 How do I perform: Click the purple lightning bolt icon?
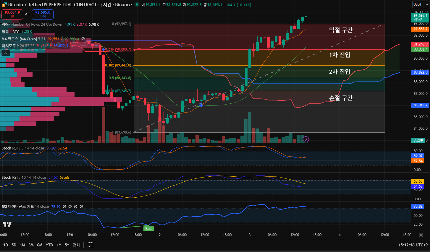pos(306,139)
